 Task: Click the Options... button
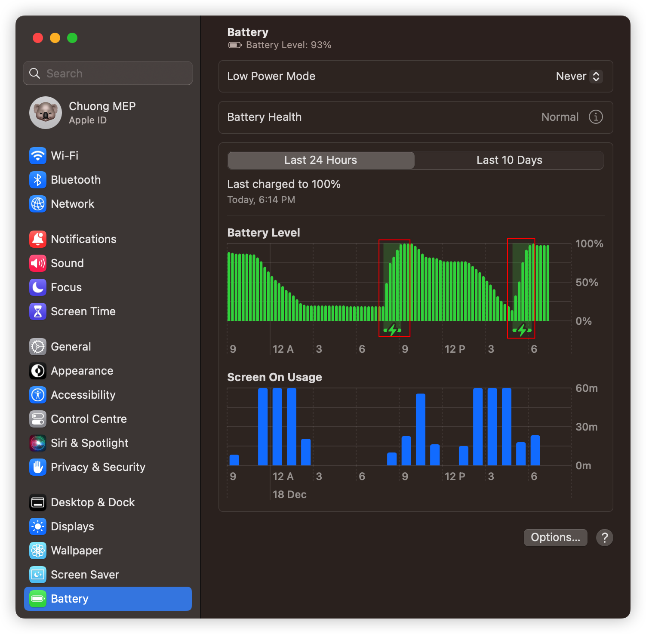click(555, 538)
